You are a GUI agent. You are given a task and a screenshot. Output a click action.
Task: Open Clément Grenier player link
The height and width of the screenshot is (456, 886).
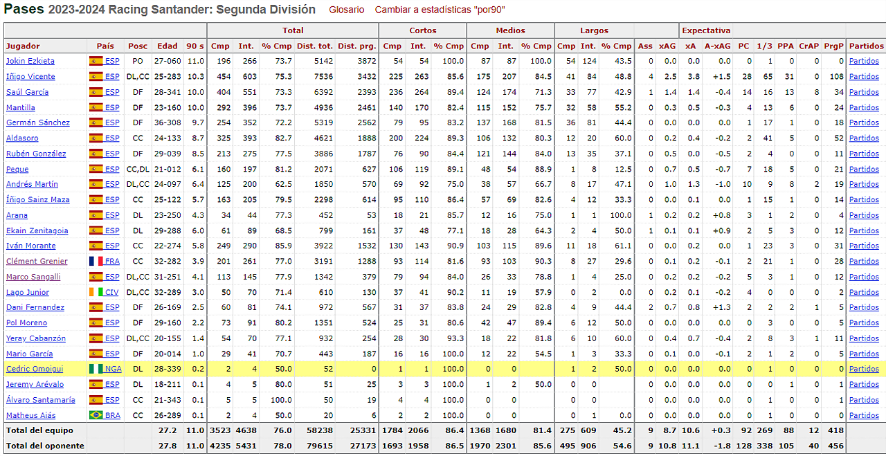pos(37,261)
